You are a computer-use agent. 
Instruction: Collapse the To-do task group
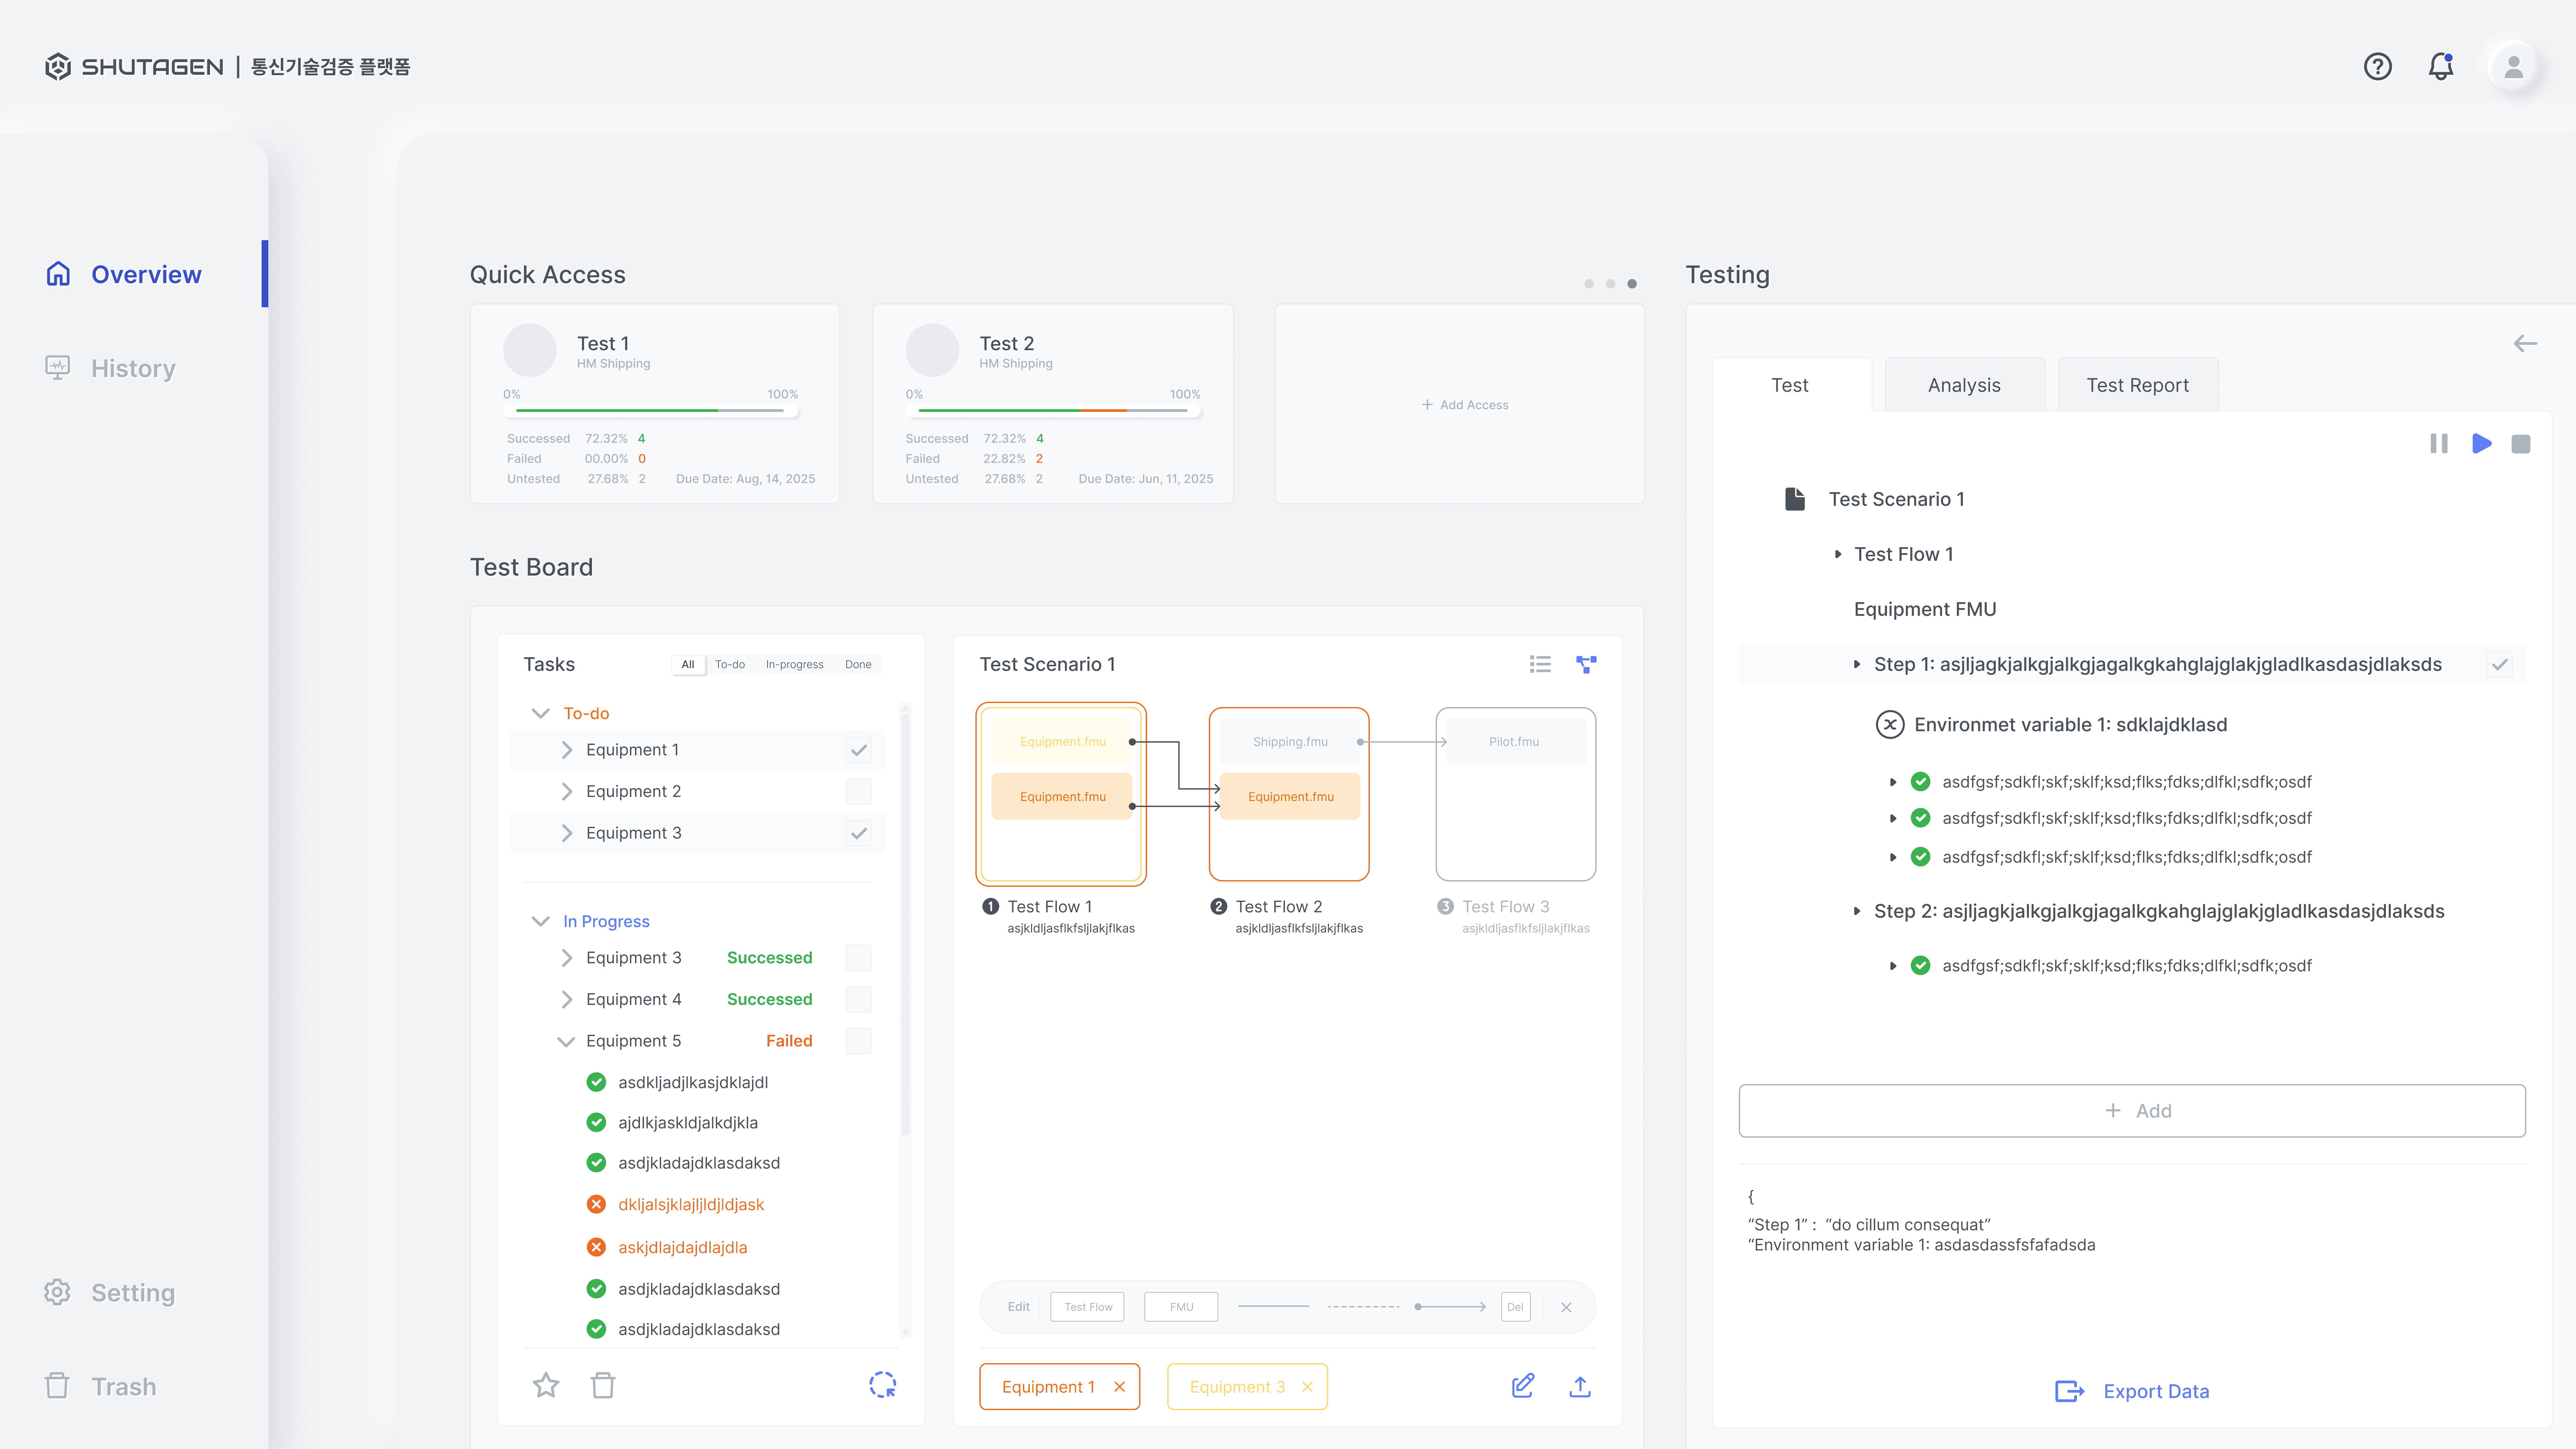point(541,713)
